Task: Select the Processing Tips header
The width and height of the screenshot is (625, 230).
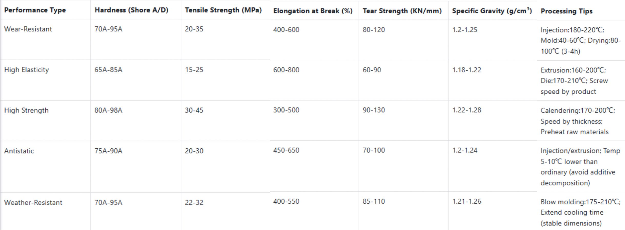Action: (x=566, y=11)
